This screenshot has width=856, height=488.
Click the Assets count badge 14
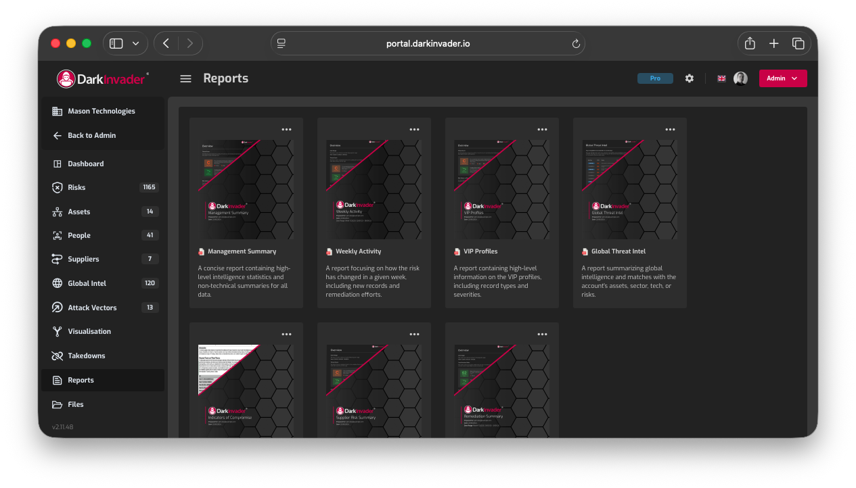click(150, 212)
